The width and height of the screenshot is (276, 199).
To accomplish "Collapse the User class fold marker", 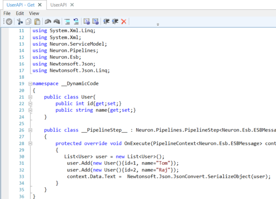I will (30, 97).
